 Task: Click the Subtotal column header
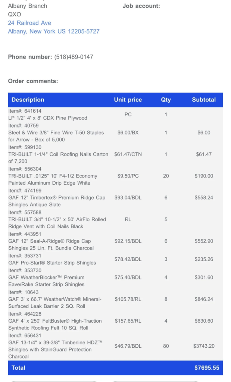pos(204,100)
